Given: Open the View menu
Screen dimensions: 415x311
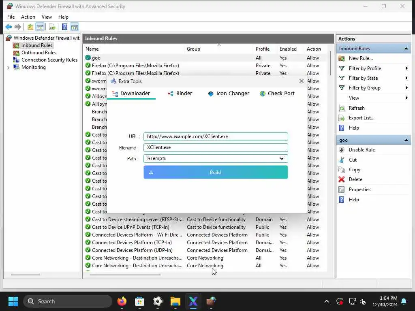Looking at the screenshot, I should click(47, 17).
